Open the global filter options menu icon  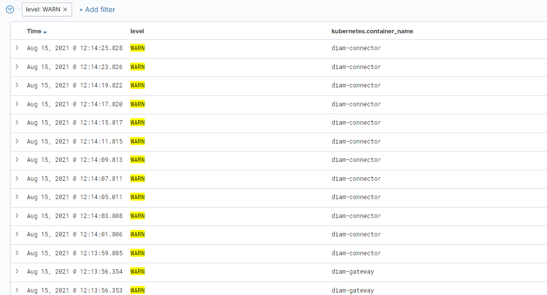pos(9,9)
